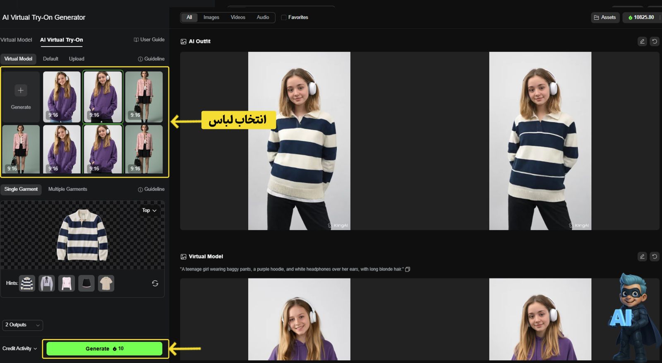Open the User Guide link

[149, 40]
